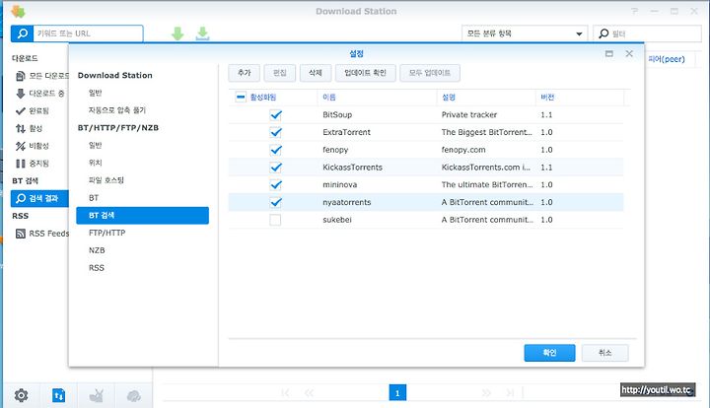
Task: Cancel with the 취소 button
Action: (x=604, y=353)
